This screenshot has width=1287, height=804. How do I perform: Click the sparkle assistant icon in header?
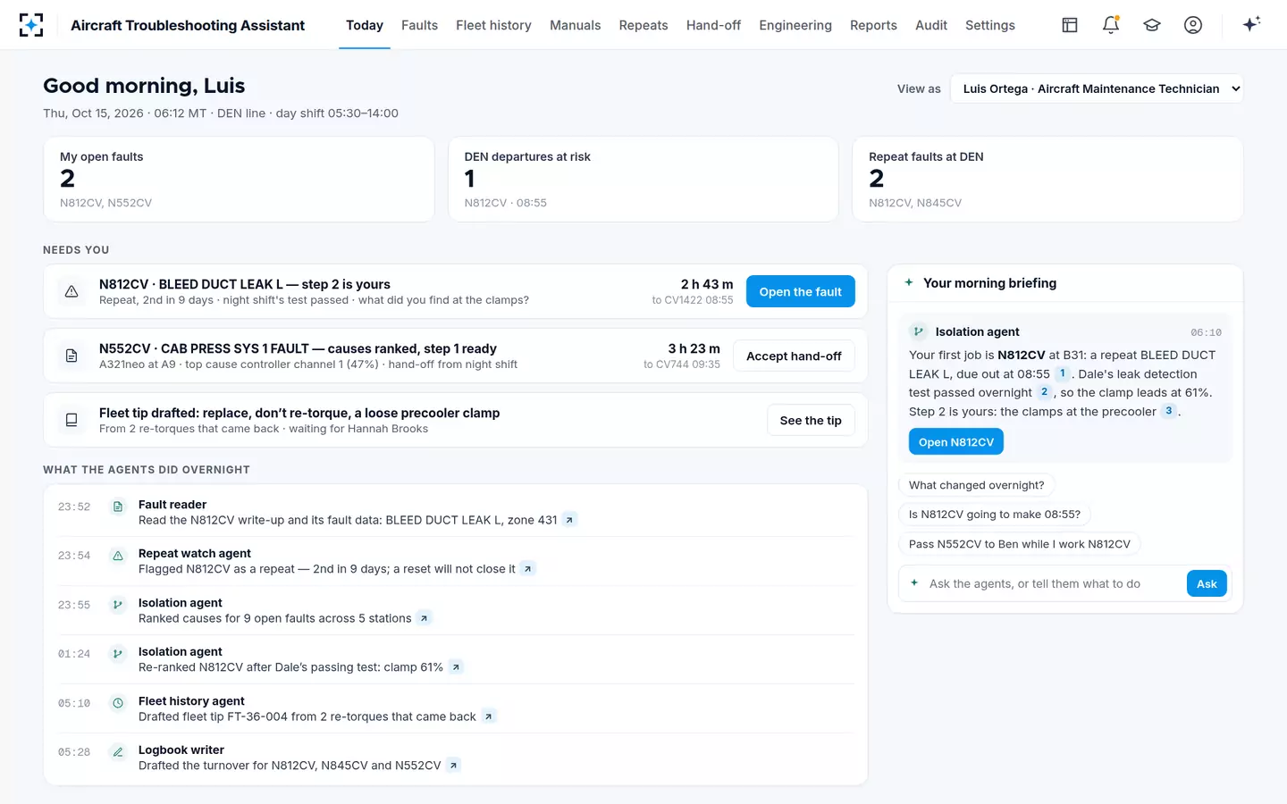click(x=1251, y=24)
